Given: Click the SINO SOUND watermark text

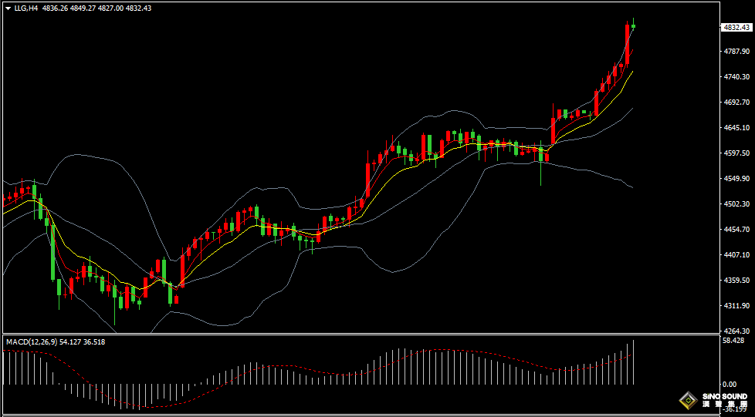Looking at the screenshot, I should pos(724,398).
